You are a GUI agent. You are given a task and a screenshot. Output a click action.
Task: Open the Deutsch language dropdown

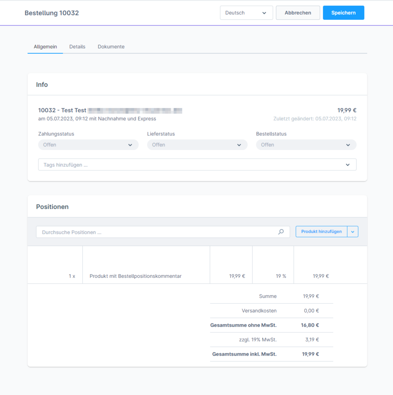pos(246,13)
